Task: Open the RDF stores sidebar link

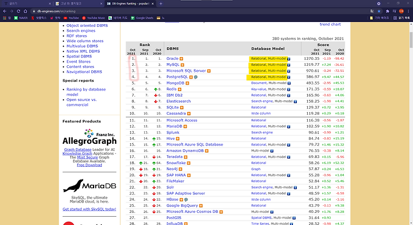Action: pyautogui.click(x=77, y=36)
